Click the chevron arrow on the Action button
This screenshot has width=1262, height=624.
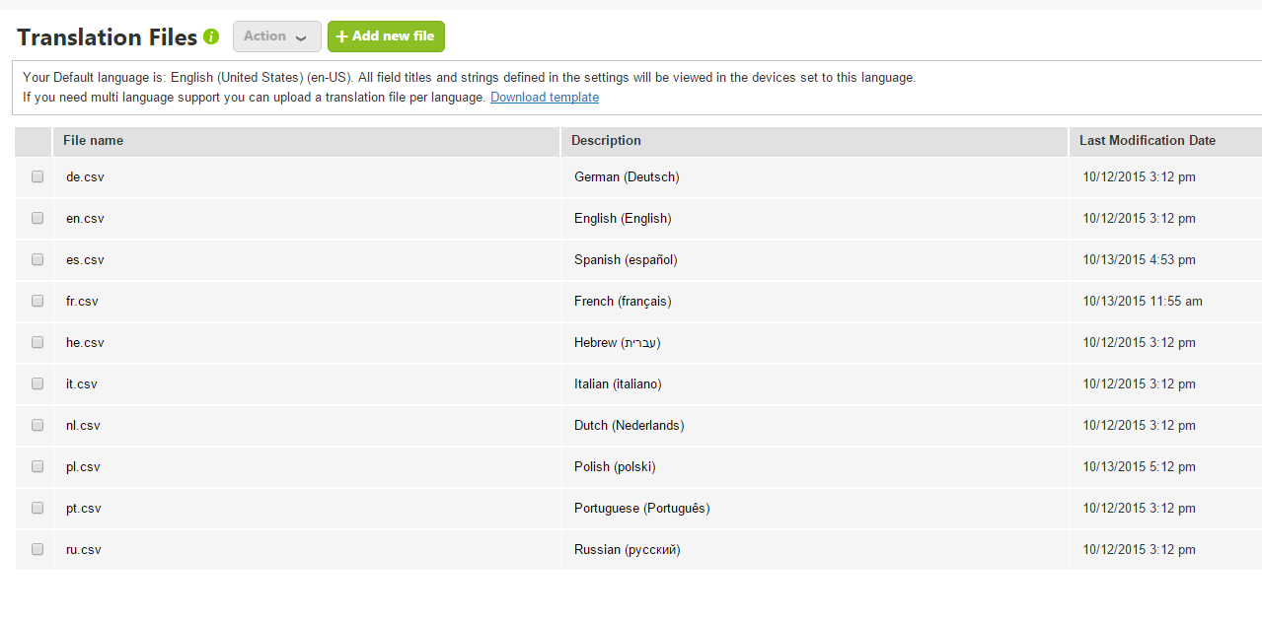[301, 37]
